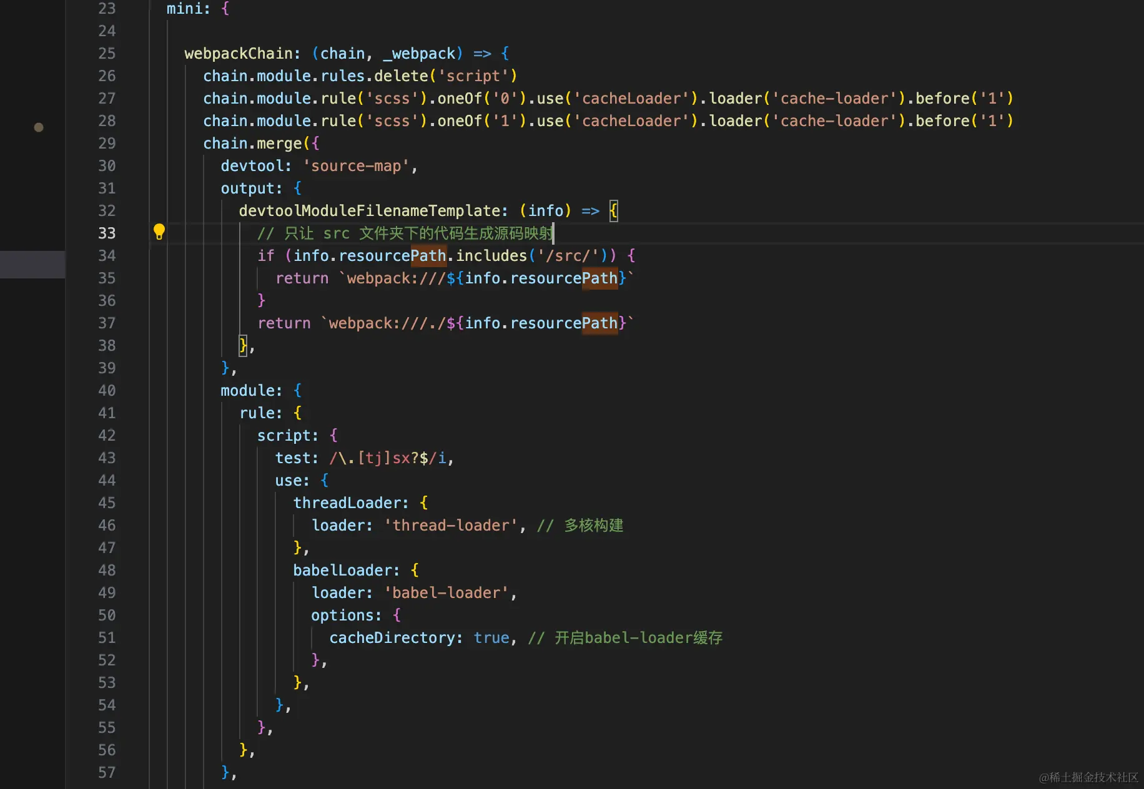Click the 'return' keyword on line 37
This screenshot has width=1144, height=789.
coord(284,323)
